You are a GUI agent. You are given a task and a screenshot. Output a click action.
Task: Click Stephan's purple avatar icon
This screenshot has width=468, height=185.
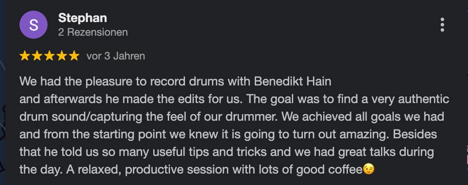pyautogui.click(x=34, y=25)
